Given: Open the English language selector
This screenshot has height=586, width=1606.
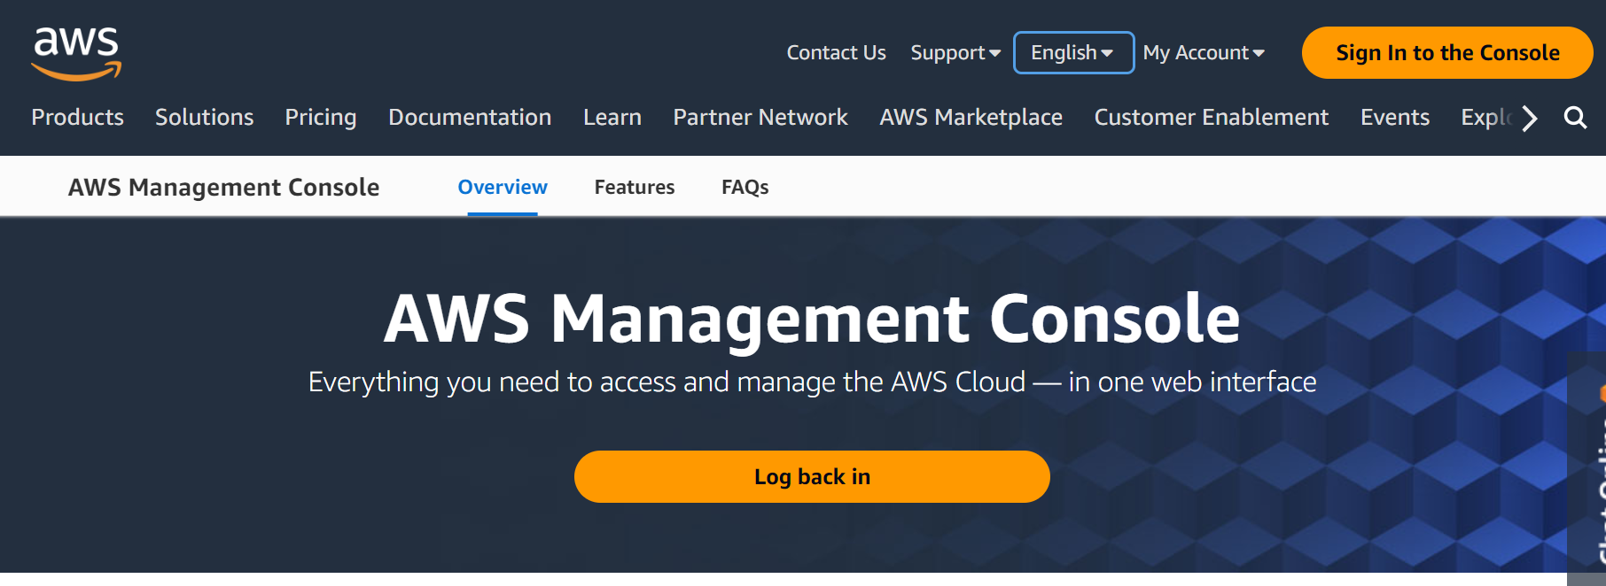Looking at the screenshot, I should coord(1073,53).
